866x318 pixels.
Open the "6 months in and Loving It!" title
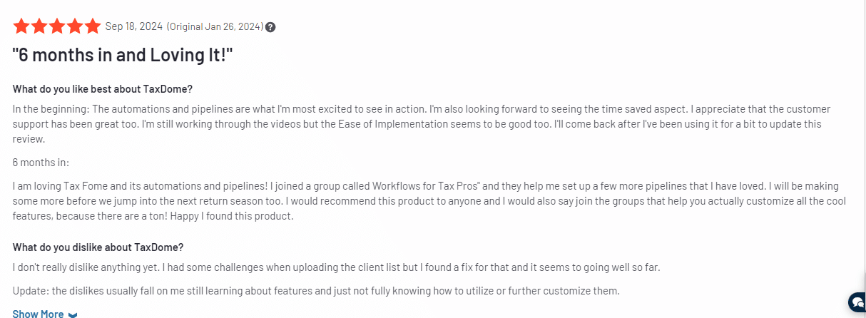[123, 55]
